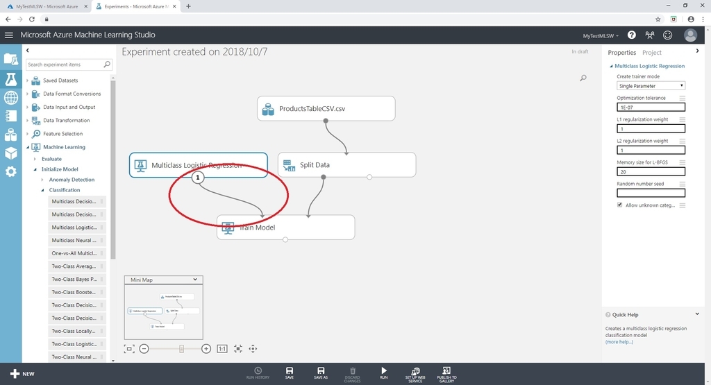
Task: Open Create trainer mode dropdown
Action: (x=651, y=85)
